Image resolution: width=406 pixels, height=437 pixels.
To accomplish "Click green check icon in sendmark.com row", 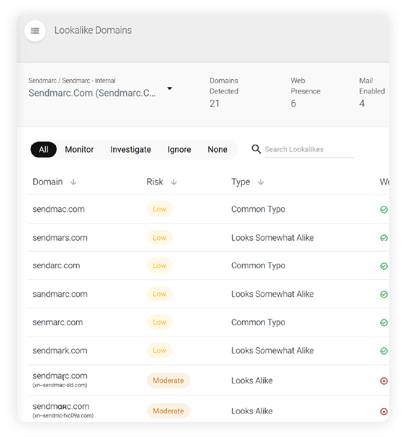I will [384, 351].
